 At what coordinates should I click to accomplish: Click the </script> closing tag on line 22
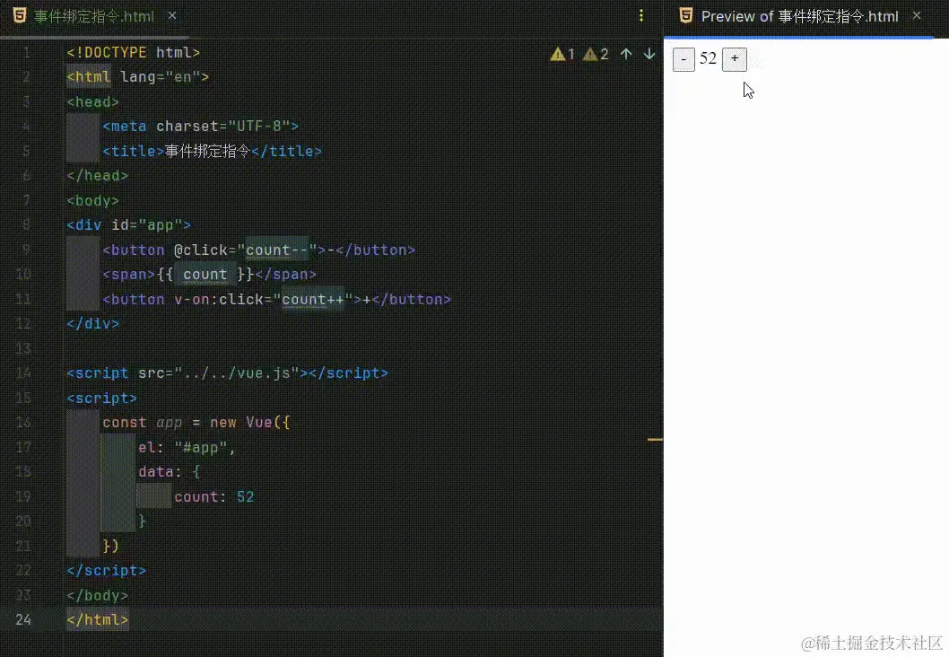coord(107,571)
